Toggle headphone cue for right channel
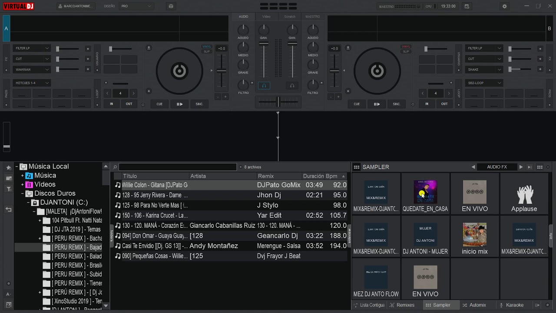 (x=292, y=86)
